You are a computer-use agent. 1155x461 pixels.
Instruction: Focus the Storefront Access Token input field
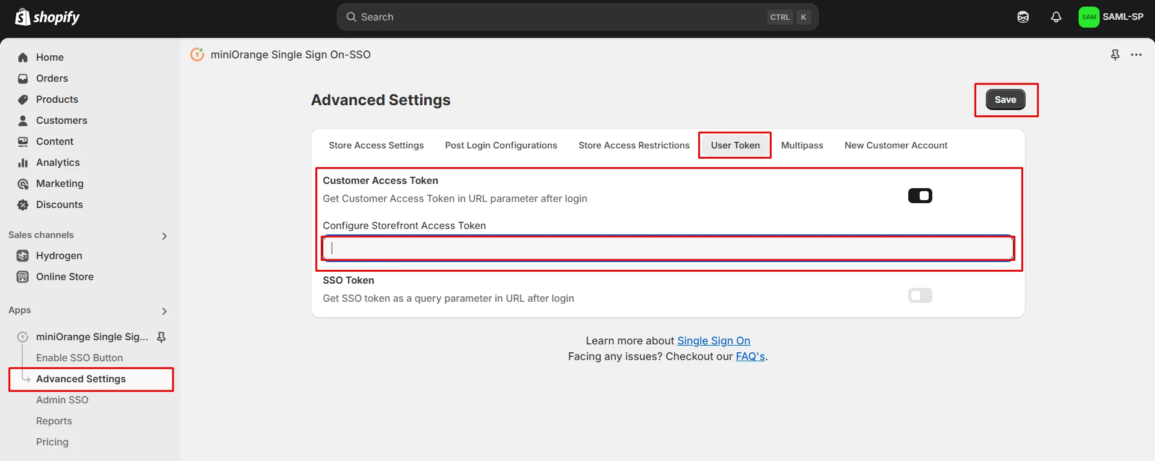click(668, 248)
